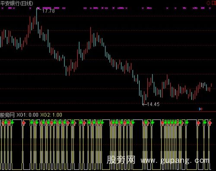Select the XG2: 1.00 indicator value
Image resolution: width=216 pixels, height=171 pixels.
point(51,115)
